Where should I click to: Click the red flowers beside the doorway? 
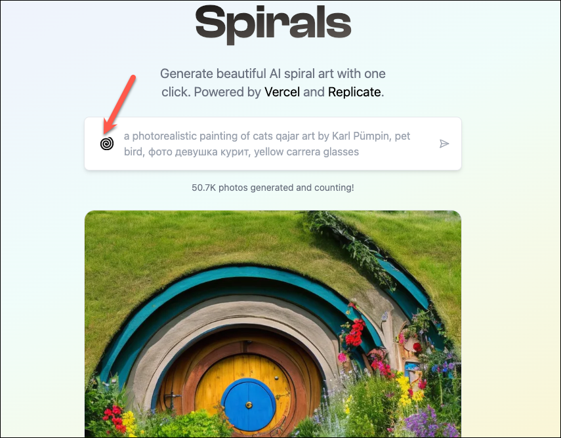[355, 332]
